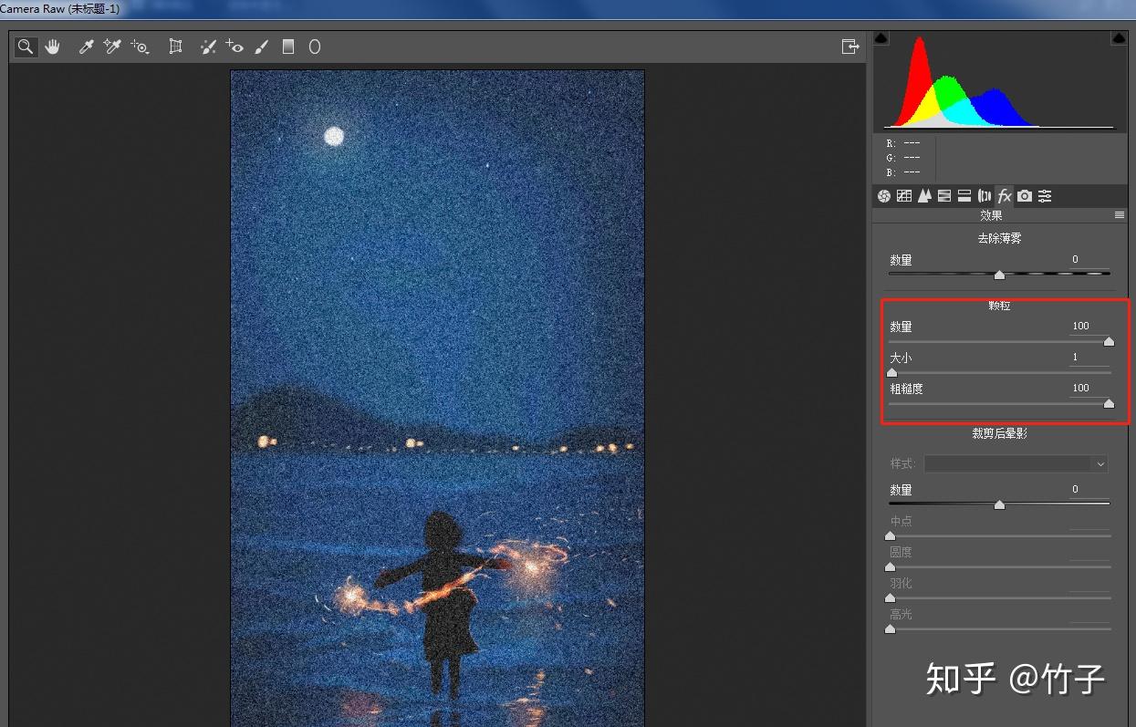Click the 高光 slider handle
This screenshot has width=1136, height=727.
[x=890, y=628]
